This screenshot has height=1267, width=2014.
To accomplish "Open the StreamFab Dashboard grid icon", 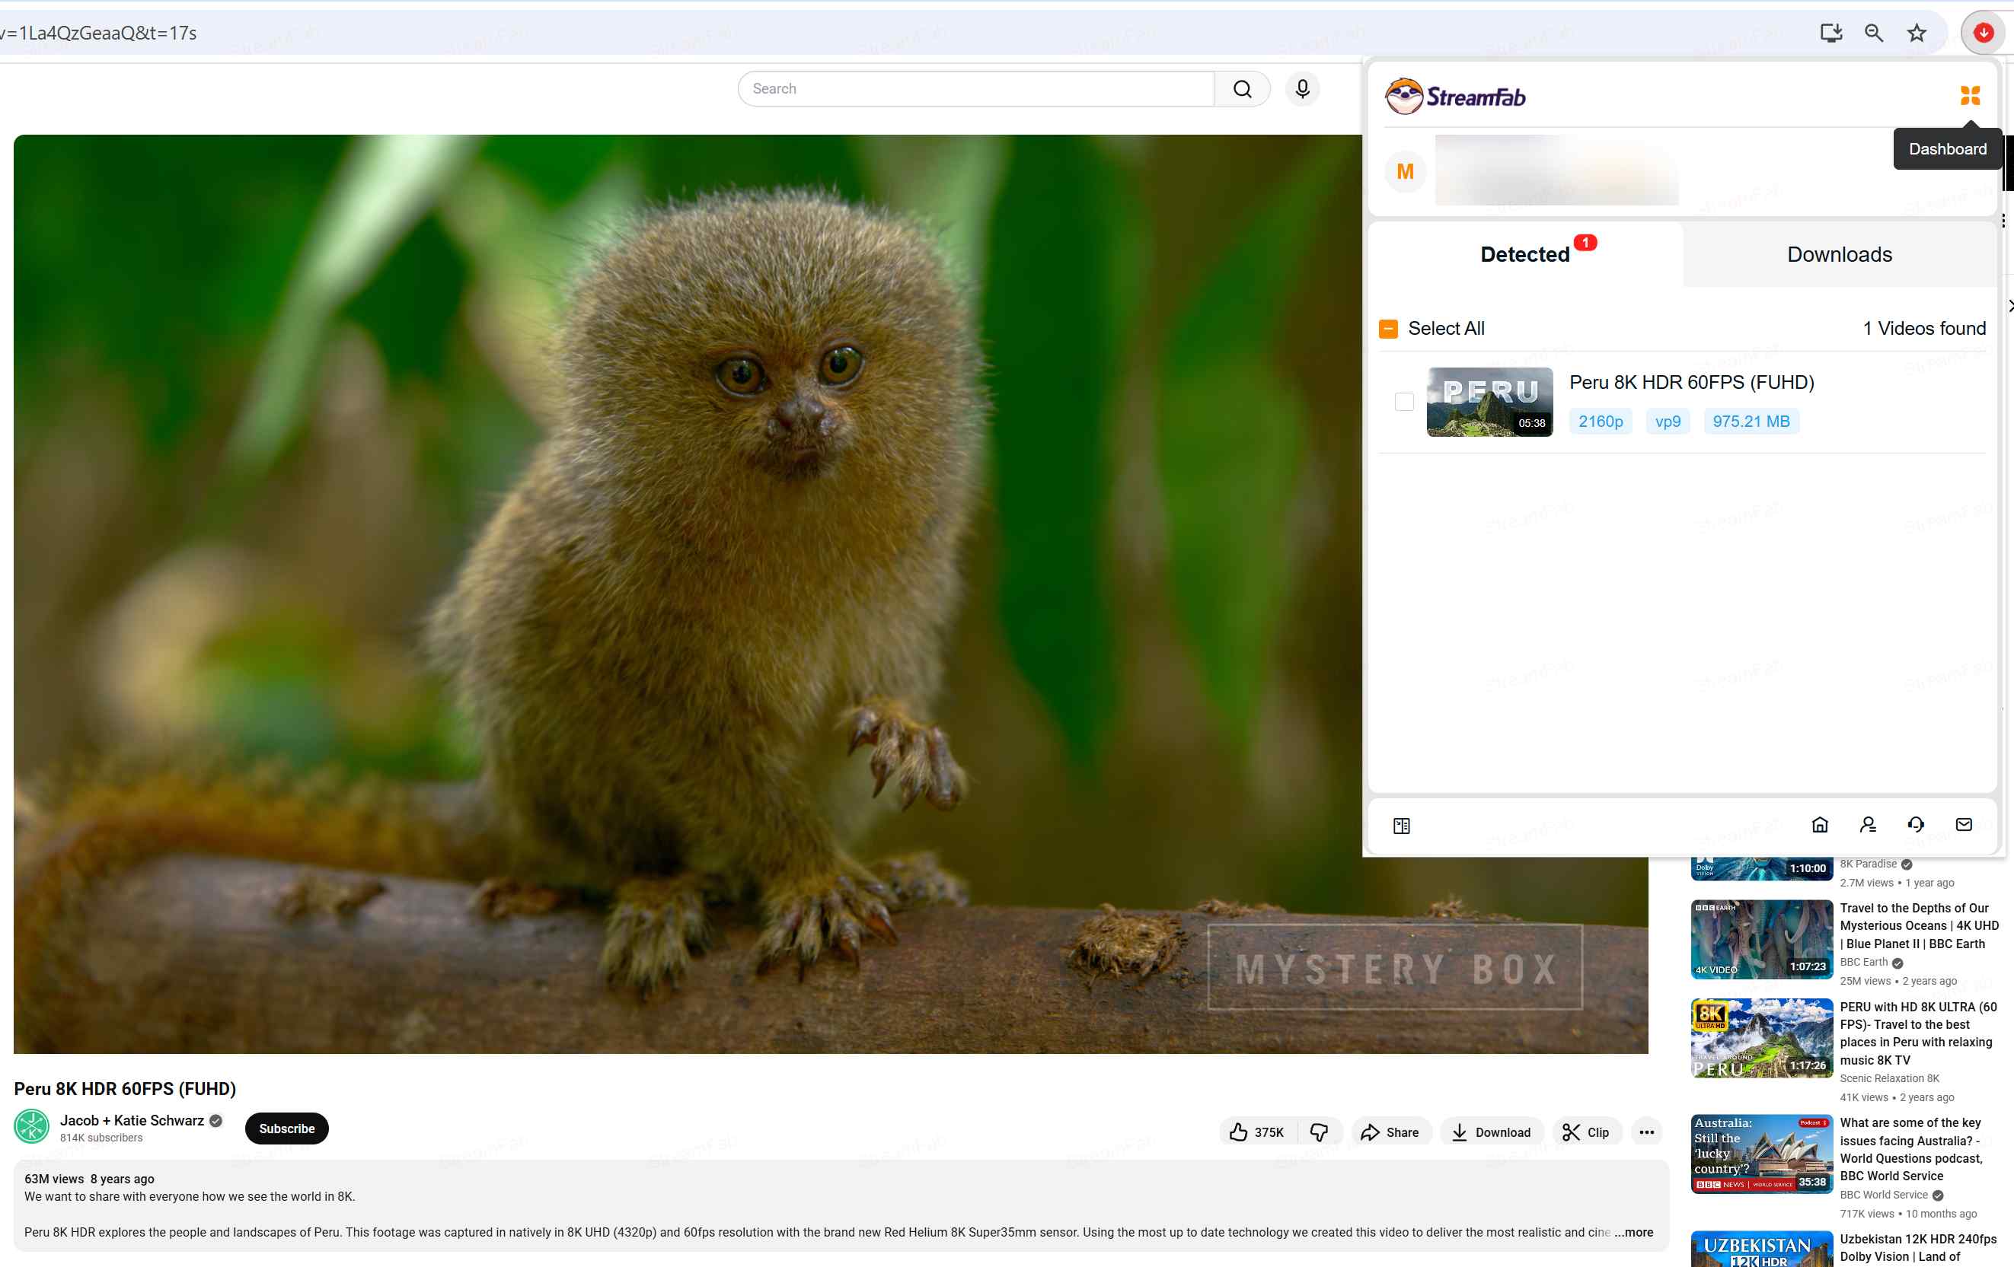I will 1970,95.
